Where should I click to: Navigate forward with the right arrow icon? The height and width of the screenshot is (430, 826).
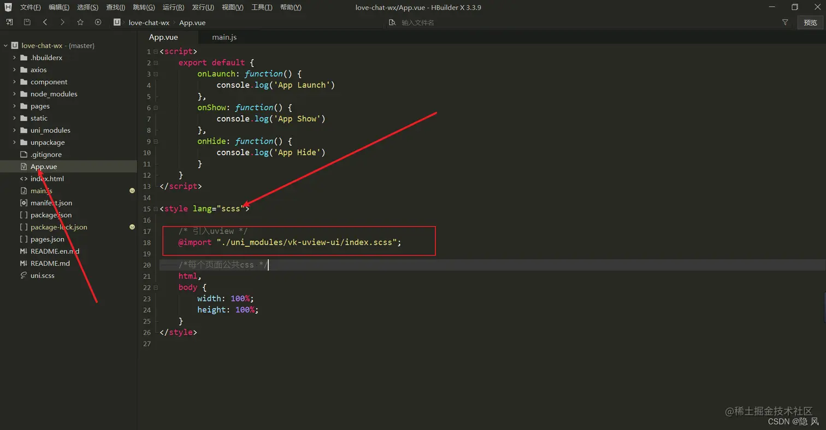coord(62,22)
